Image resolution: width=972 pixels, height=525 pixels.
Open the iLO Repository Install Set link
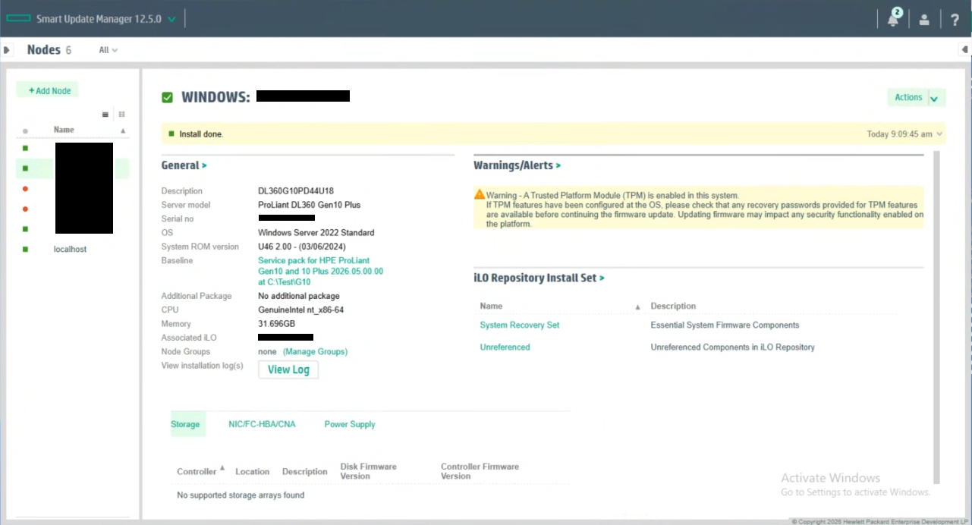[539, 278]
